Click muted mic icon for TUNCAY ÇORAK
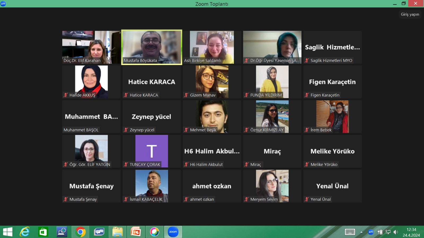 point(126,164)
